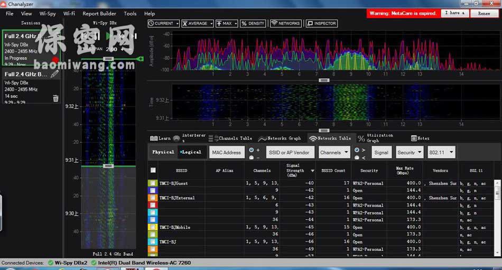
Task: Select the greater-than radio button beside Signal
Action: [x=357, y=150]
